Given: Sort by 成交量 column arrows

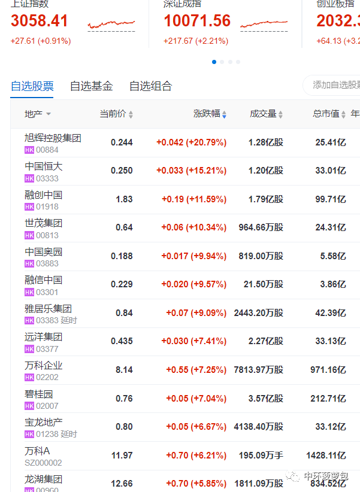Looking at the screenshot, I should pyautogui.click(x=280, y=114).
